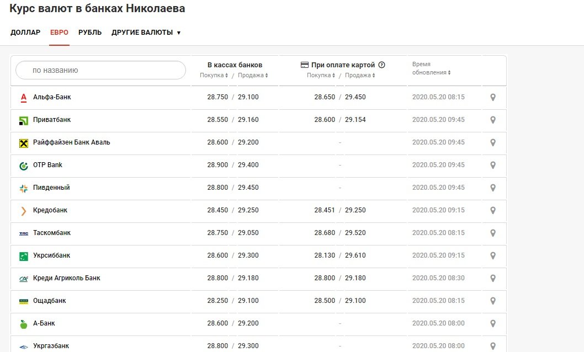Click the Кредобанк orange chevron logo

pyautogui.click(x=24, y=211)
